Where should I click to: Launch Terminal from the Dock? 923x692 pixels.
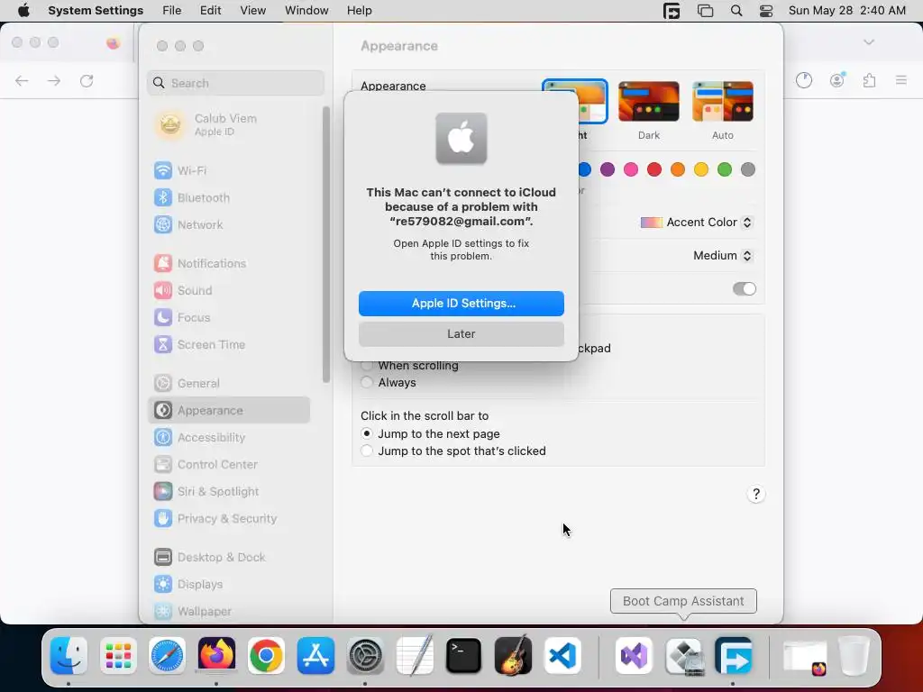(x=464, y=656)
